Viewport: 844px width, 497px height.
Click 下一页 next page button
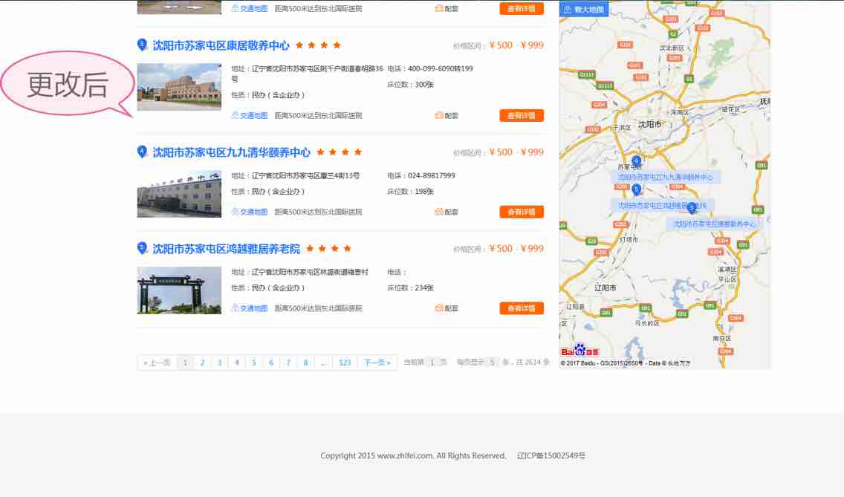(377, 363)
